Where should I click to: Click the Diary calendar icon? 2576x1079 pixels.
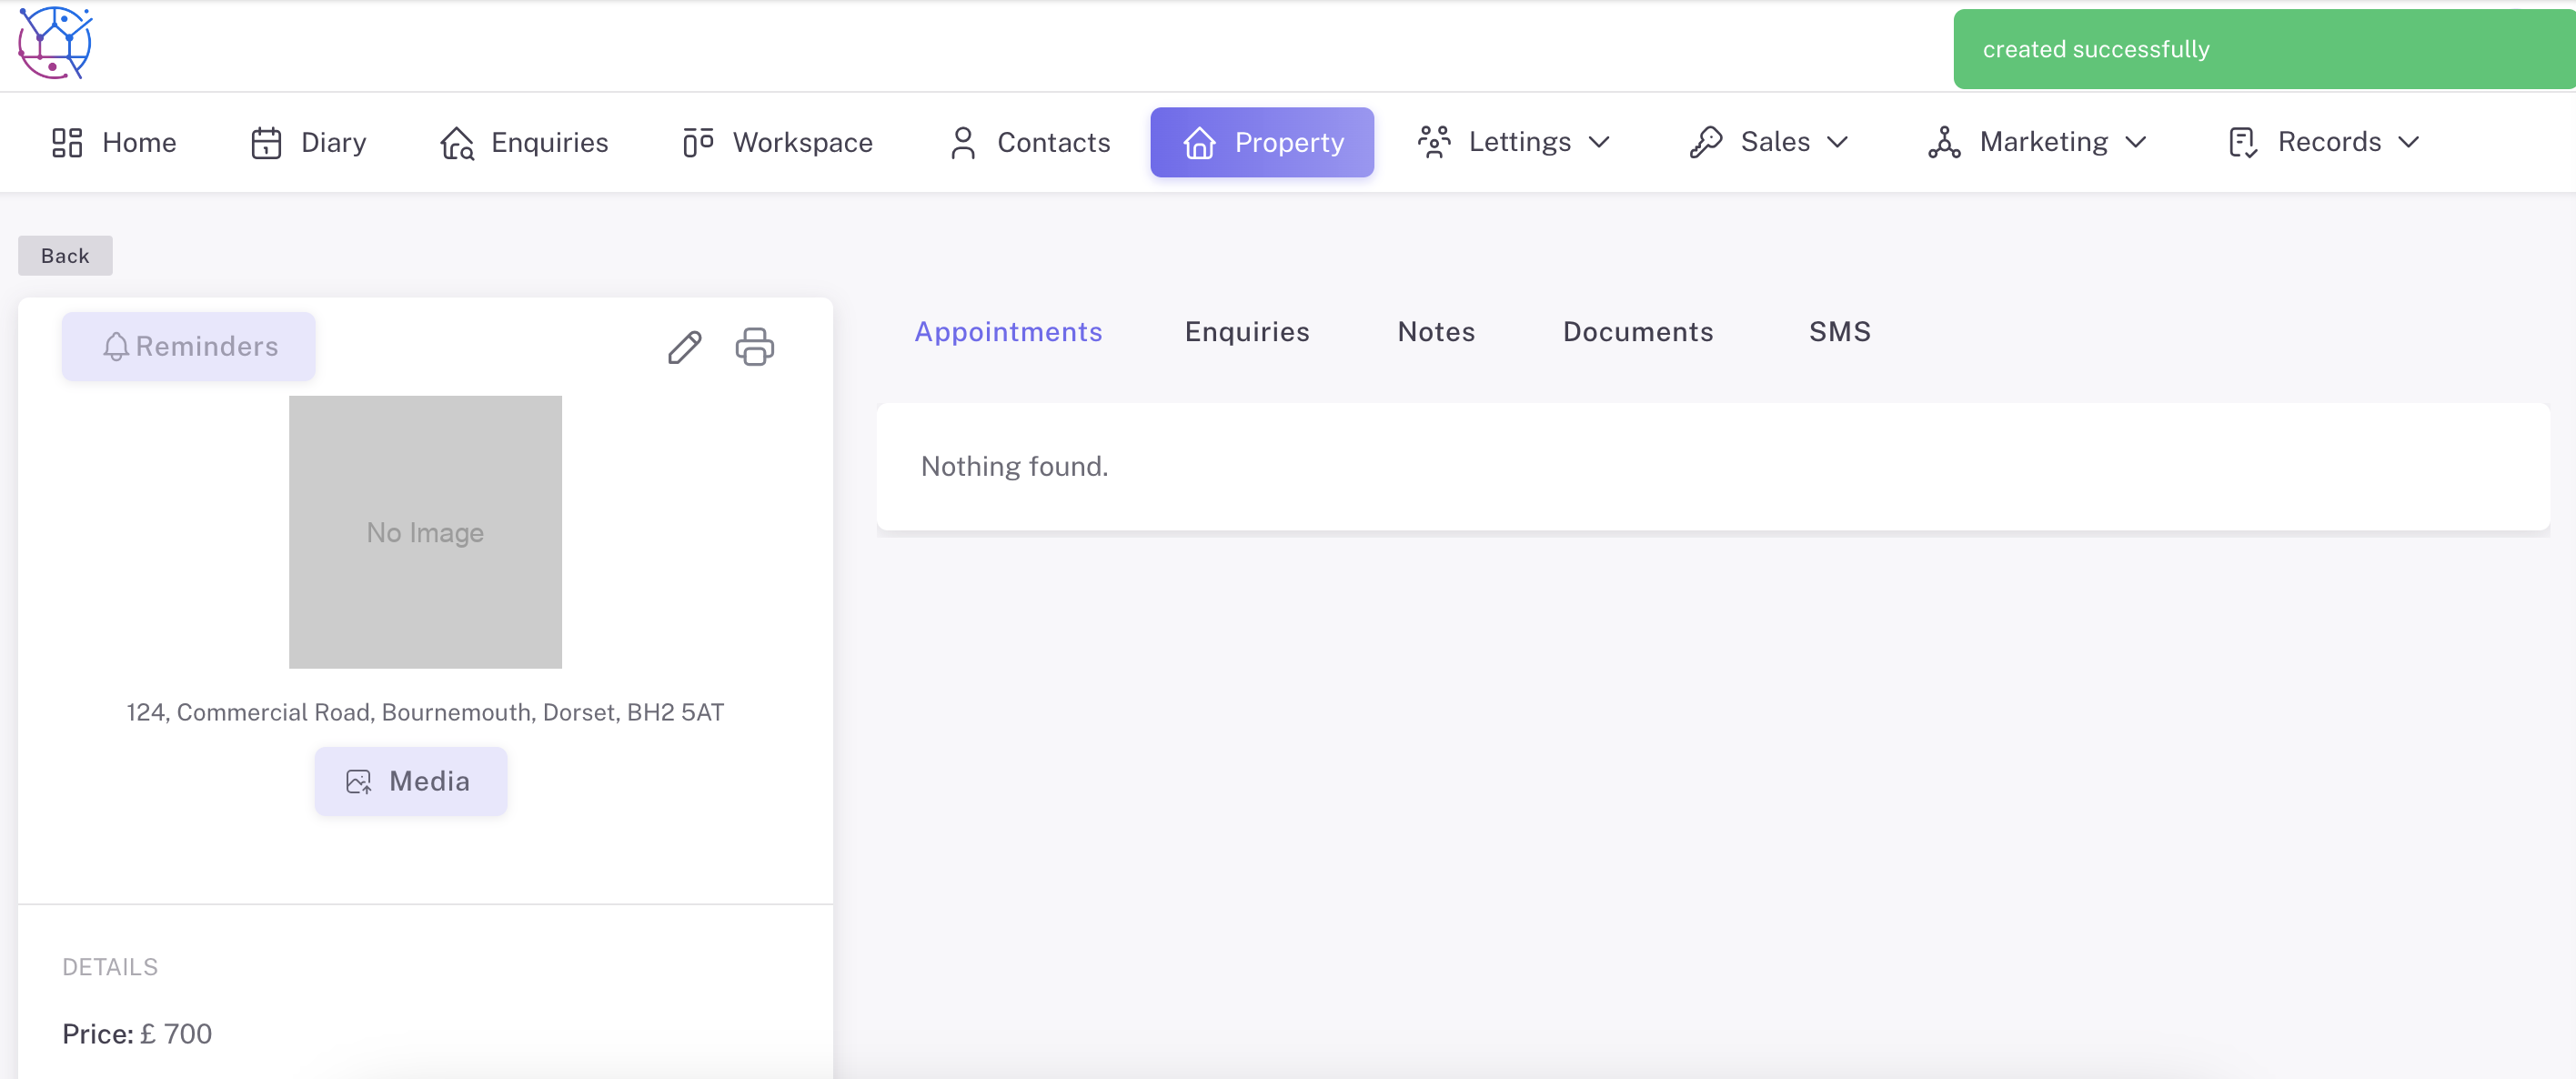[x=266, y=142]
